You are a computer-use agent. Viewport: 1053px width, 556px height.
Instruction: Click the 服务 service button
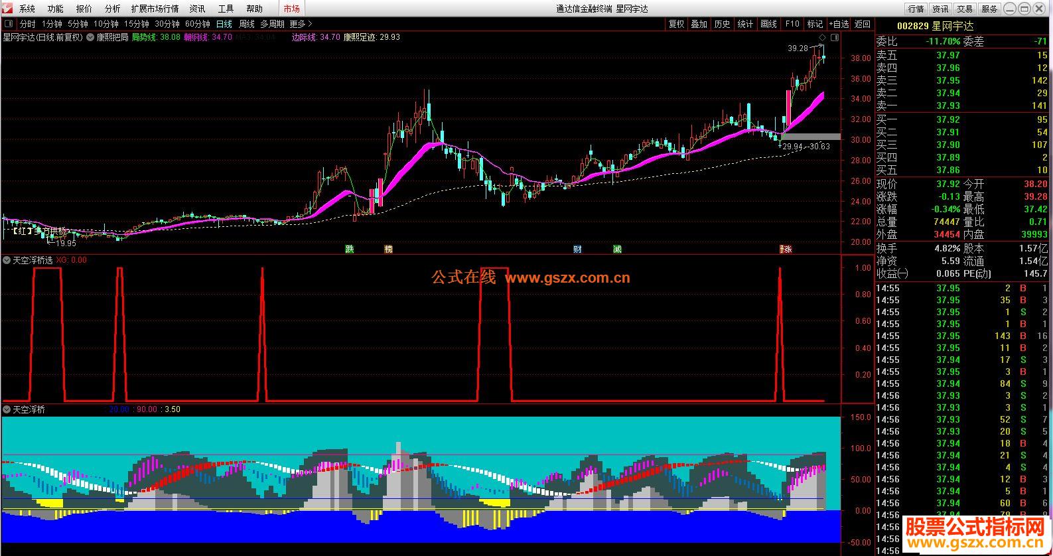(x=990, y=9)
